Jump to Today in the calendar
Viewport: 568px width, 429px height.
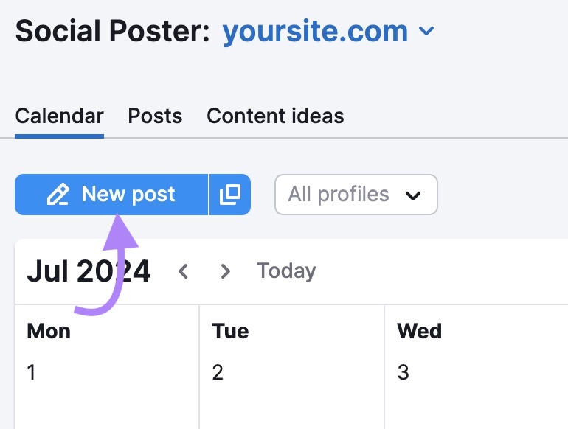click(286, 271)
